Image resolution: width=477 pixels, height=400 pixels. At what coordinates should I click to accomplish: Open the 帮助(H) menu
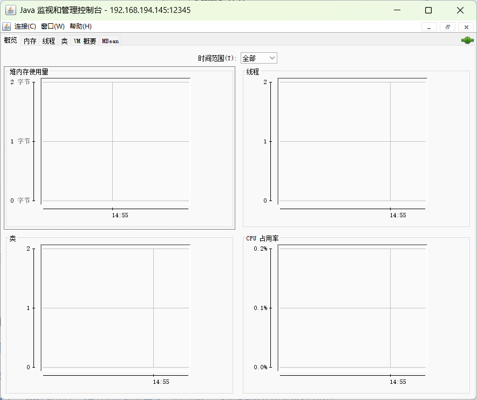[80, 26]
